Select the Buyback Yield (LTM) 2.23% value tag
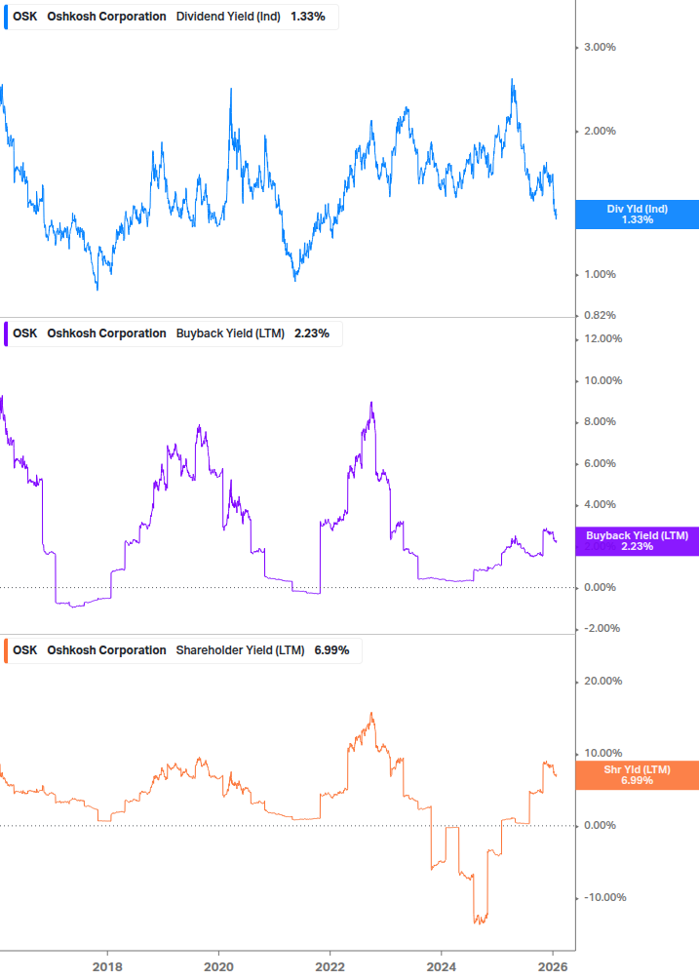The image size is (699, 980). point(638,541)
